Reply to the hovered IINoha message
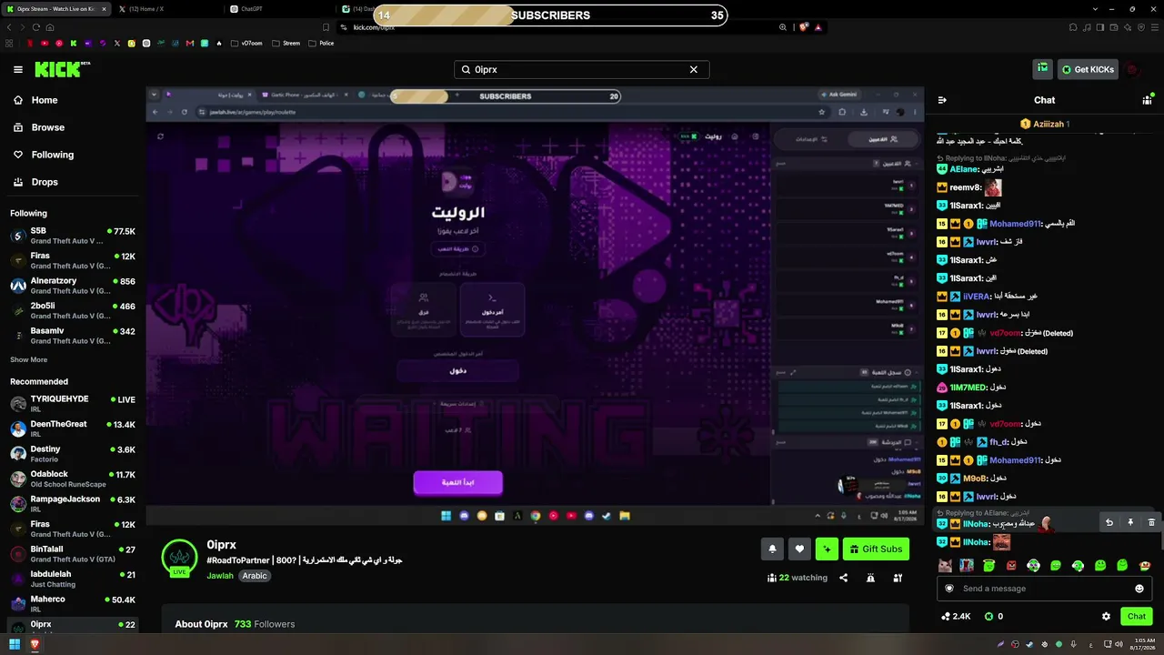Image resolution: width=1164 pixels, height=655 pixels. (x=1109, y=522)
